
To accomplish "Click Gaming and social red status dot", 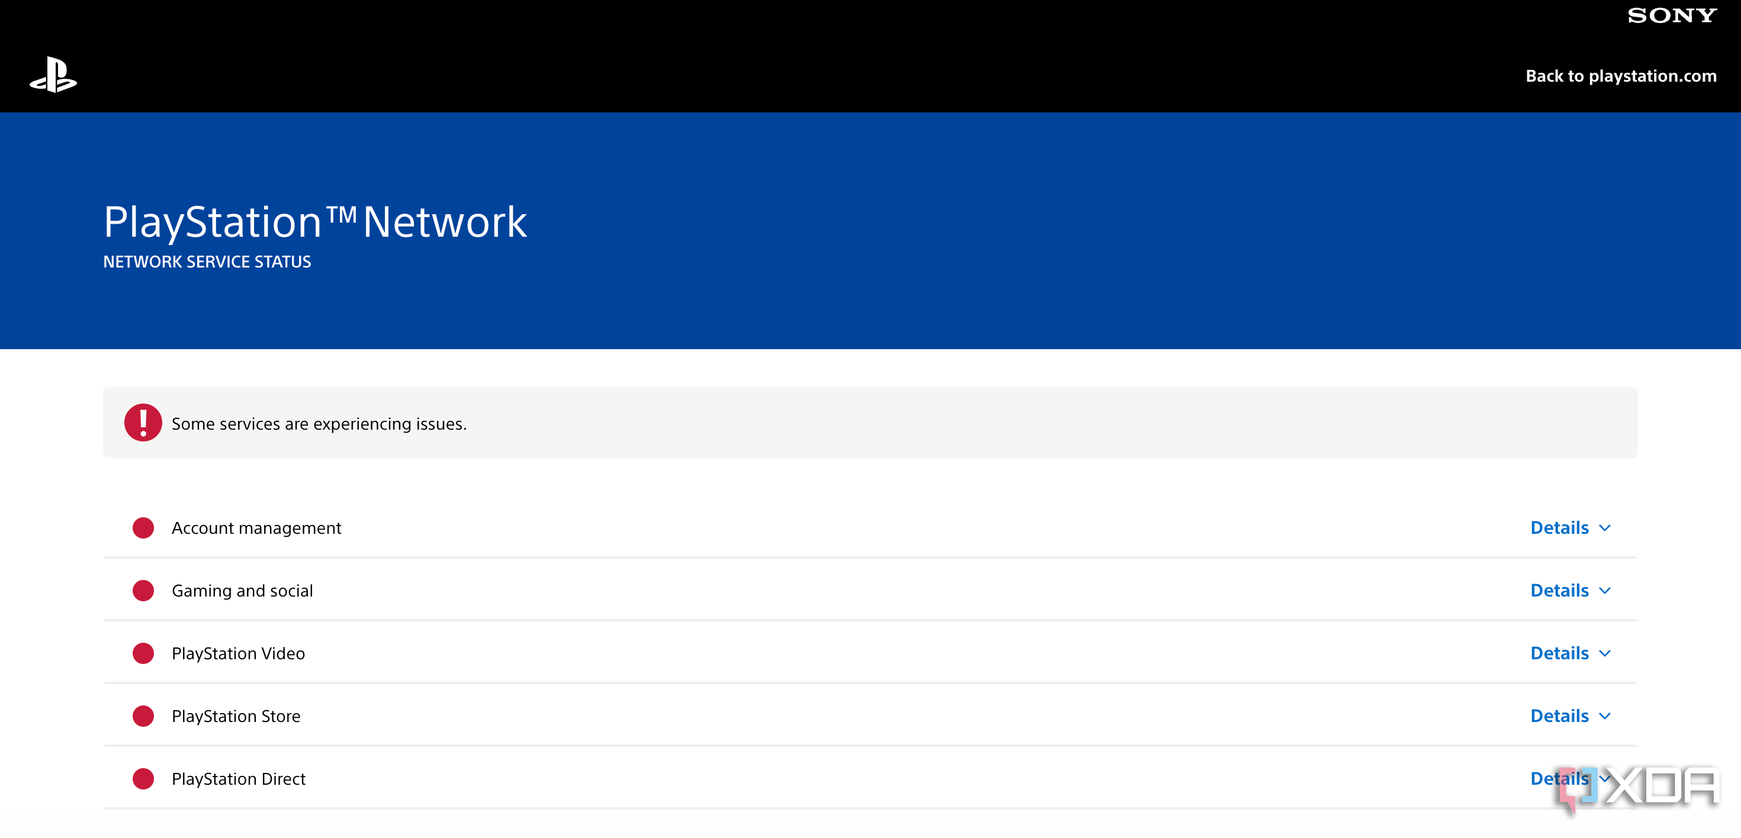I will point(143,591).
